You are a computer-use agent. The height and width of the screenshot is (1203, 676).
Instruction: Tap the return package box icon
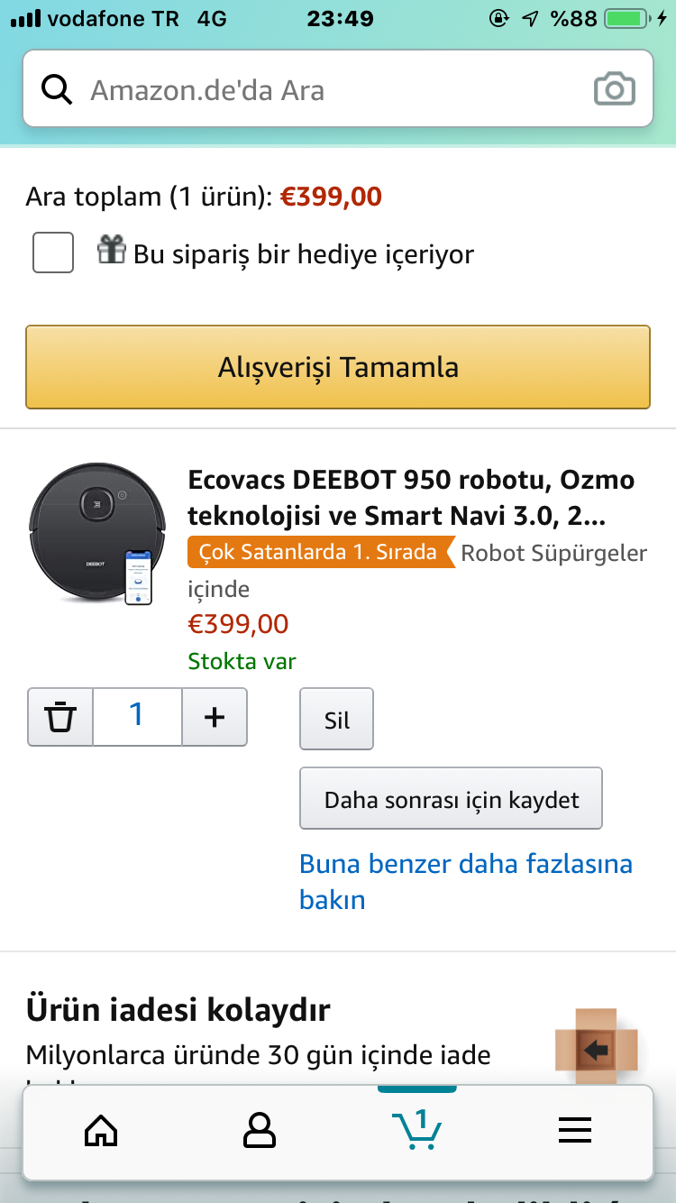pyautogui.click(x=596, y=1046)
